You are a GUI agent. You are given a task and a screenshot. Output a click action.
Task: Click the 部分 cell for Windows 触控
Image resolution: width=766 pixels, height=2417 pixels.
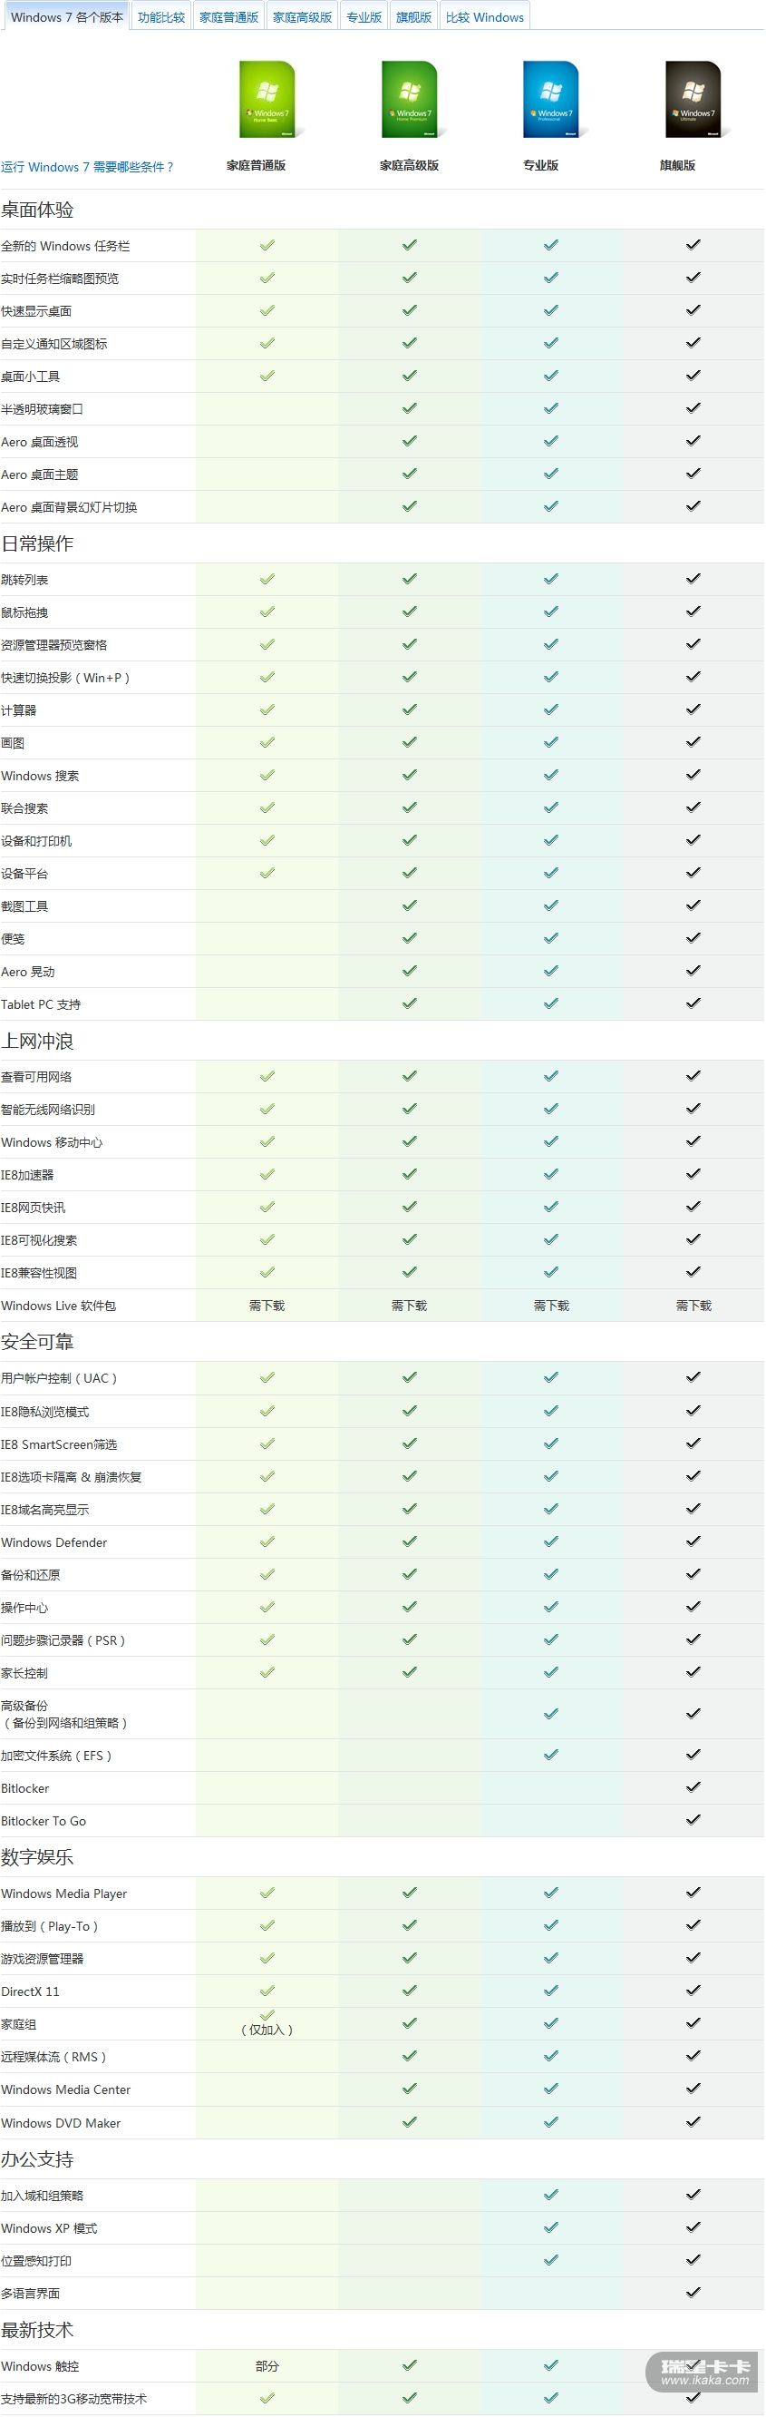click(x=267, y=2366)
